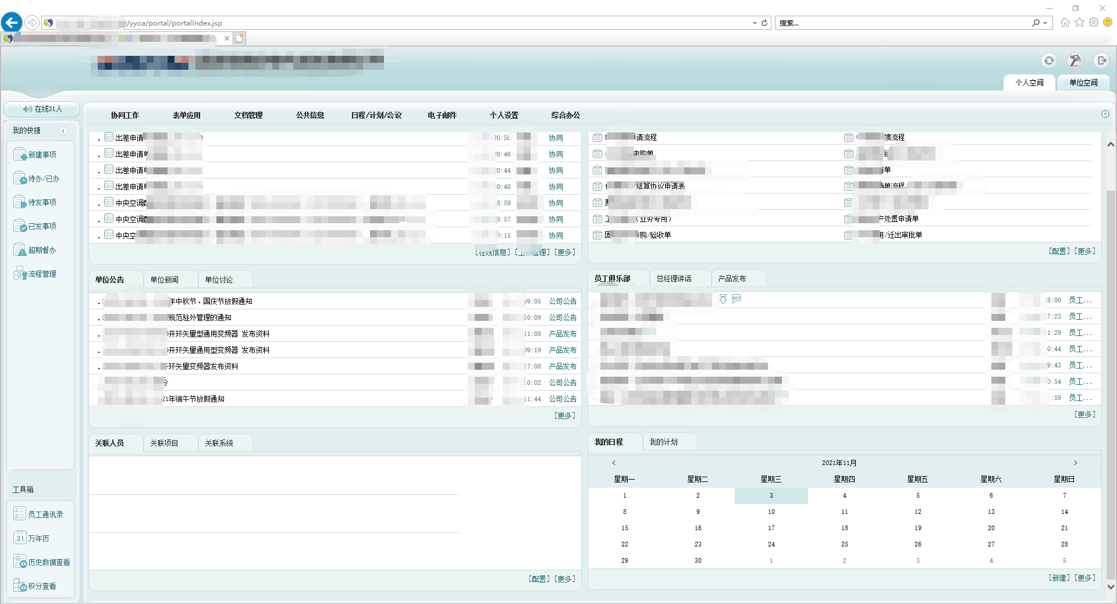This screenshot has height=604, width=1117.
Task: Click [更多] under 单位公告
Action: [564, 415]
